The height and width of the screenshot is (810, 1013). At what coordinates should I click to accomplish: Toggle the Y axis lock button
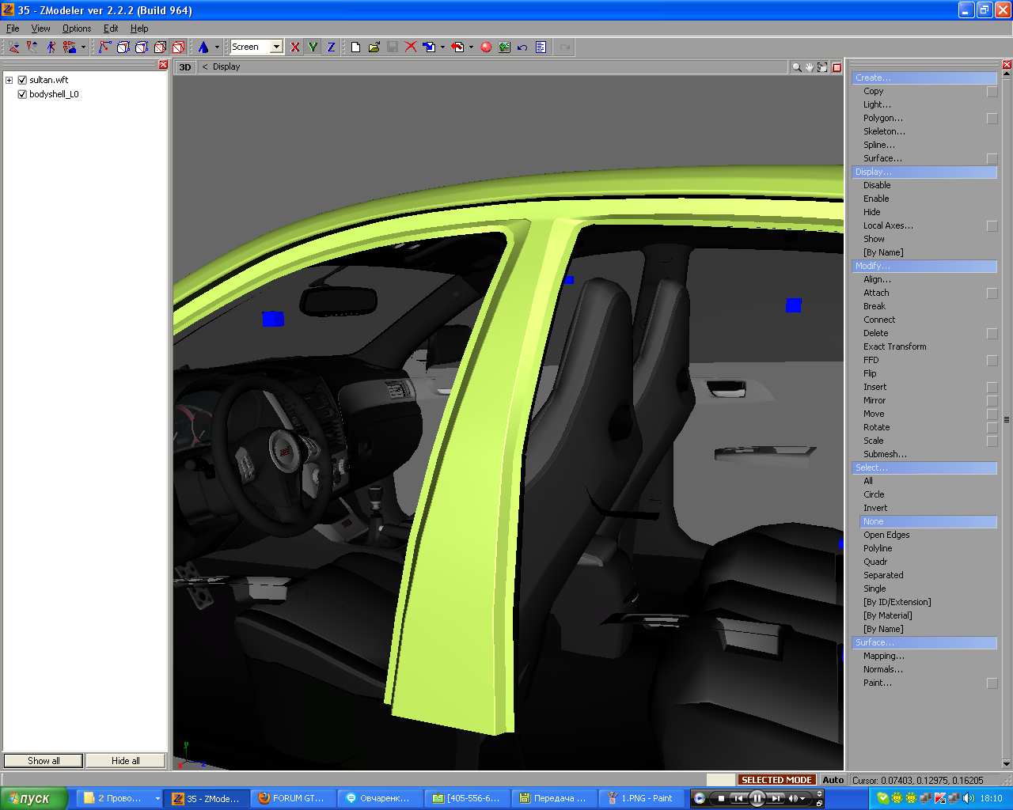click(313, 47)
